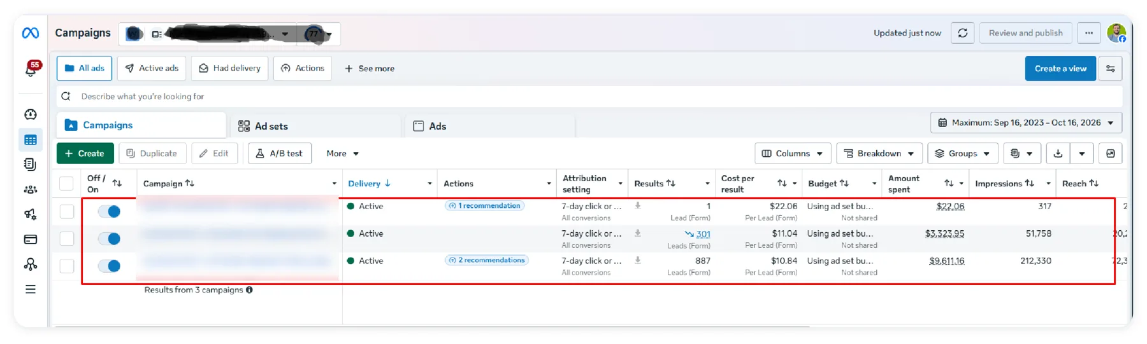Expand the Breakdown dropdown
This screenshot has height=344, width=1147.
pos(879,153)
